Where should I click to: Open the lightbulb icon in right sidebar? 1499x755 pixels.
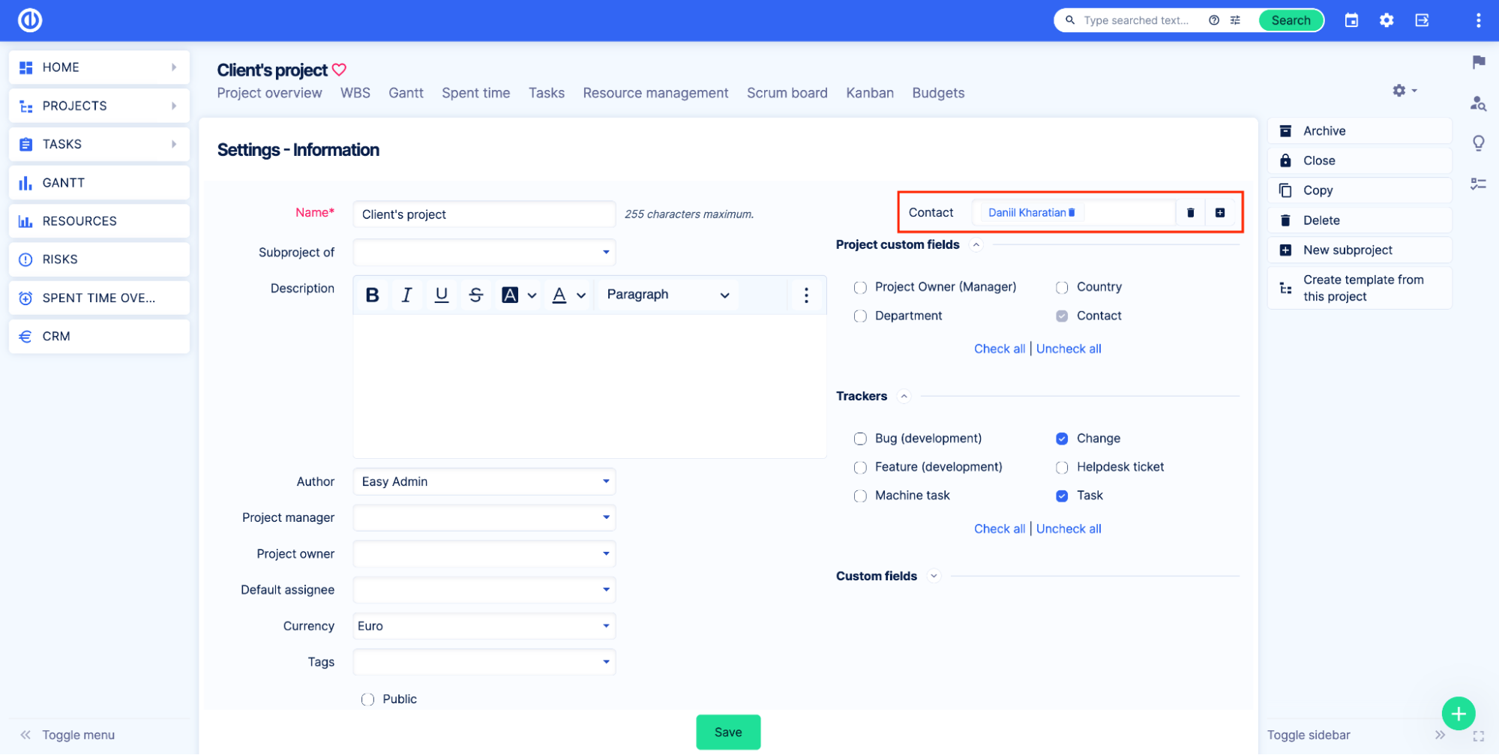coord(1478,142)
